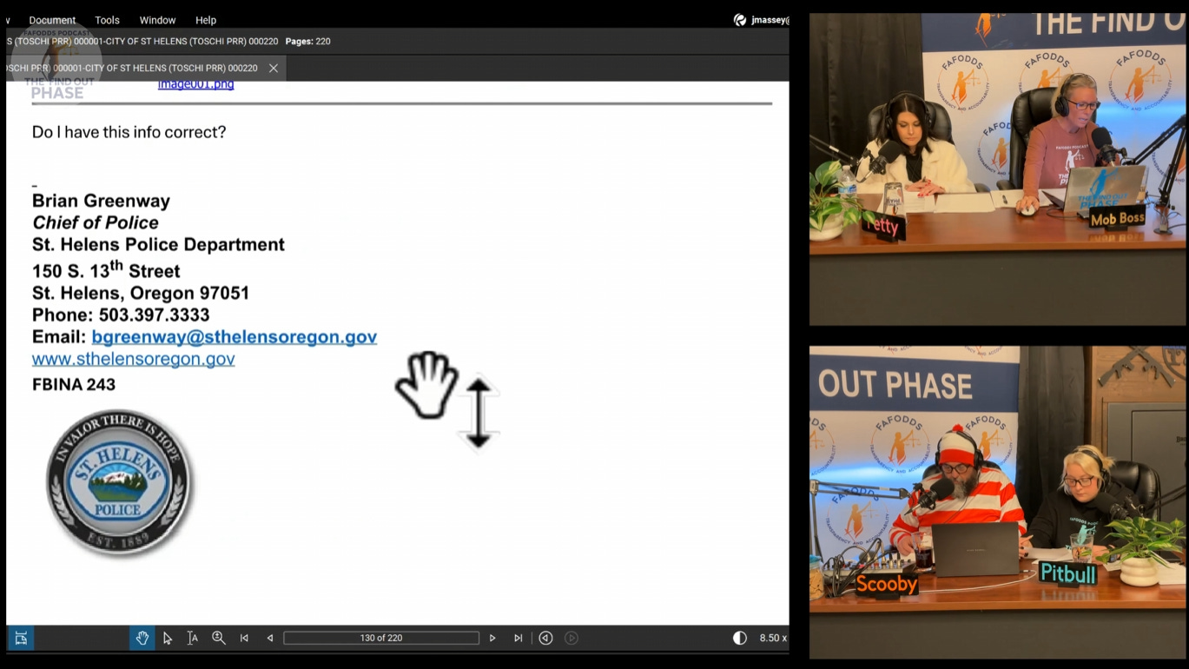Click the 'Pages: 220' text in title bar

click(307, 42)
